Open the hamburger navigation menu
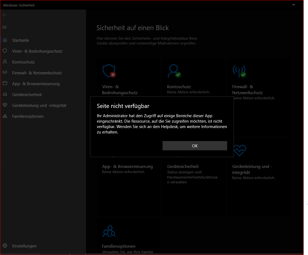 pyautogui.click(x=5, y=27)
